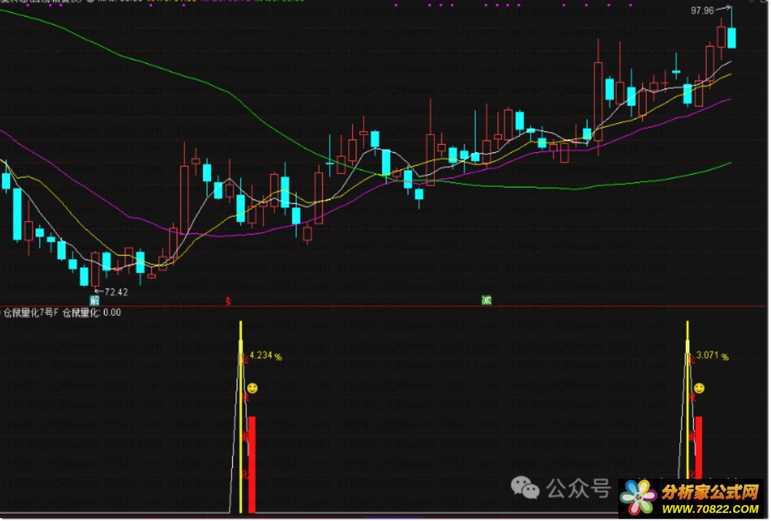Screen dimensions: 771x521
Task: Click the red signal bar under 3.071%
Action: coord(699,448)
